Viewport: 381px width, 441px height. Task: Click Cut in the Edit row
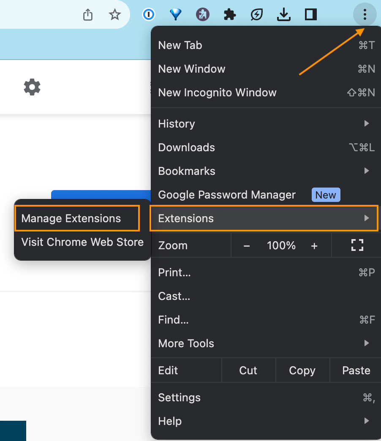[248, 370]
